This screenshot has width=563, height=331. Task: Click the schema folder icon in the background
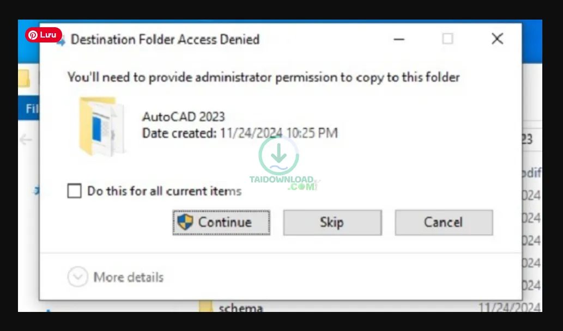pyautogui.click(x=205, y=307)
